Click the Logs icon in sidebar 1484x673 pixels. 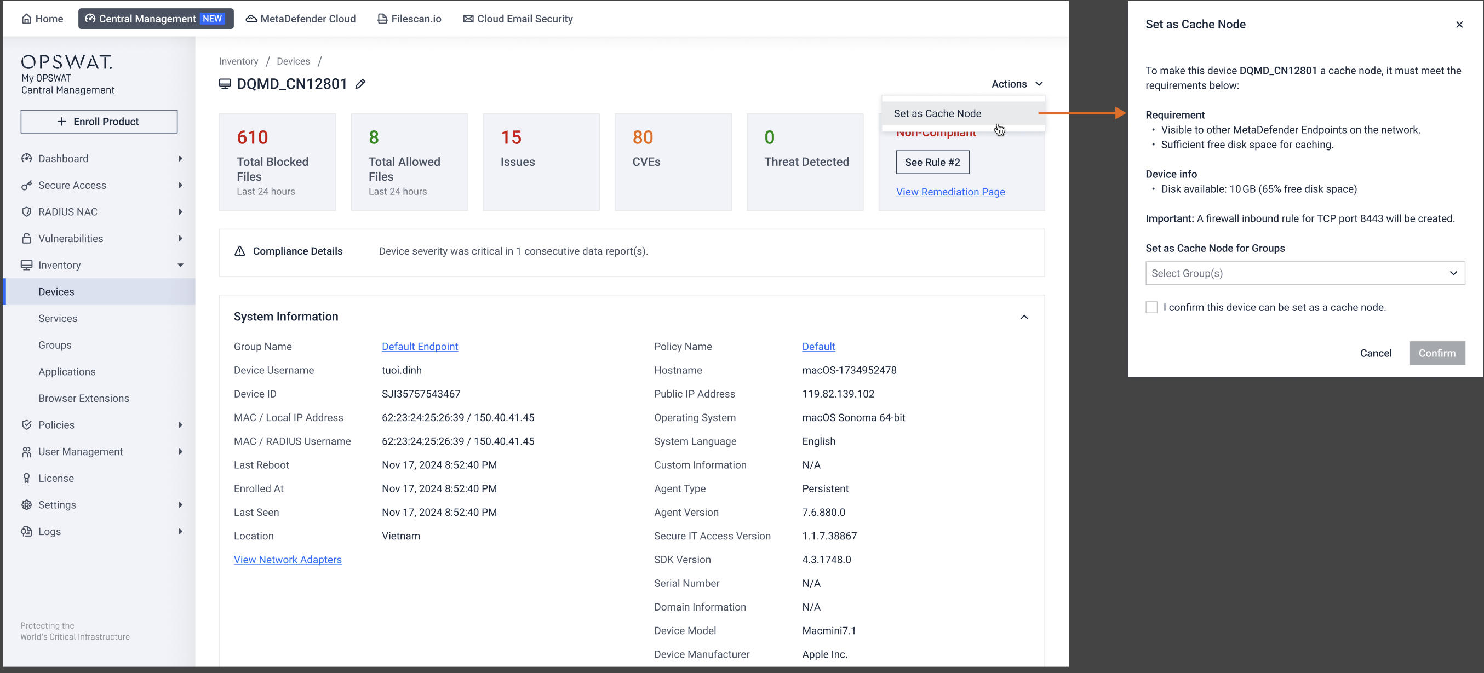pyautogui.click(x=26, y=531)
